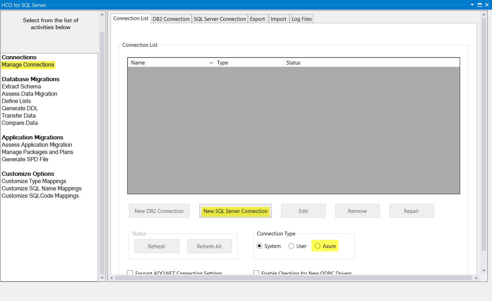This screenshot has height=301, width=492.
Task: Open the title bar dropdown arrow
Action: (472, 5)
